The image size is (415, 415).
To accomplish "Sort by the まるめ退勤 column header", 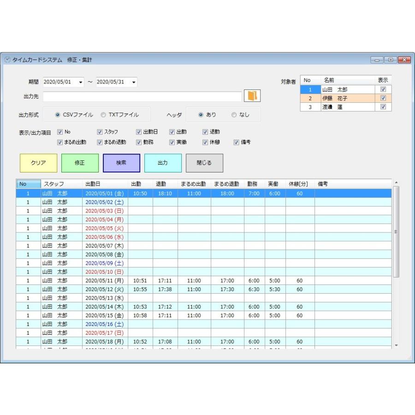I will [227, 184].
